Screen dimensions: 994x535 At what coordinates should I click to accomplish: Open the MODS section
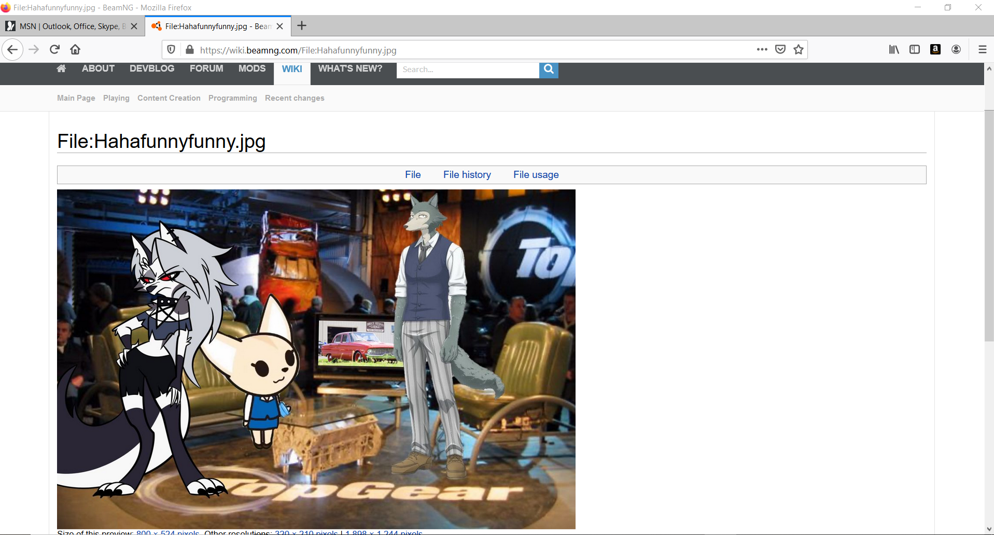click(252, 68)
